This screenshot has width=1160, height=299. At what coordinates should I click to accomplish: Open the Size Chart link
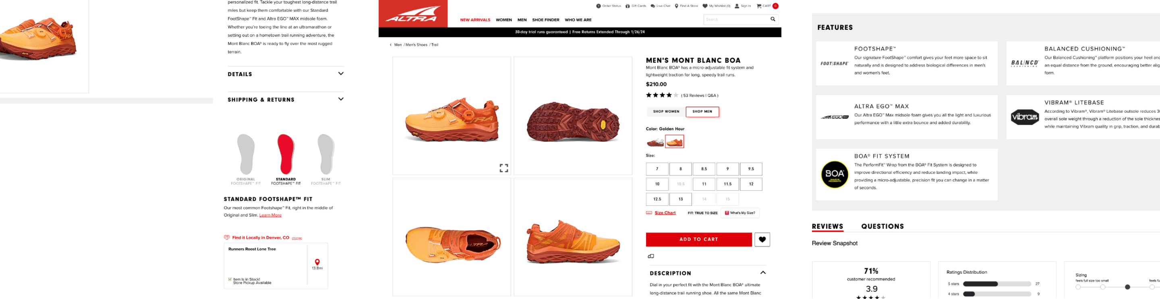point(665,213)
